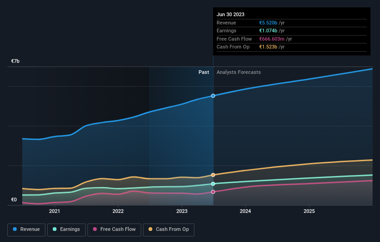The height and width of the screenshot is (242, 380).
Task: Click the 2022 x-axis label
Action: (x=118, y=211)
